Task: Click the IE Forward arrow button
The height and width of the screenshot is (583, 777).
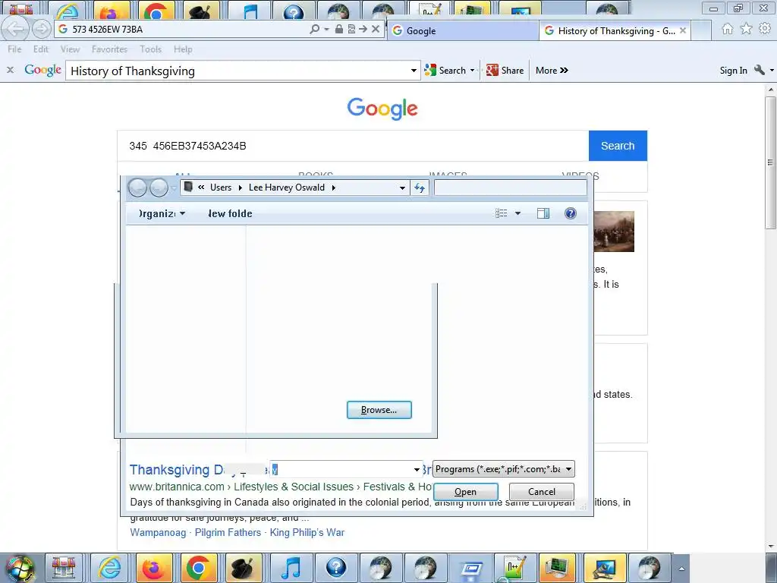Action: tap(42, 30)
